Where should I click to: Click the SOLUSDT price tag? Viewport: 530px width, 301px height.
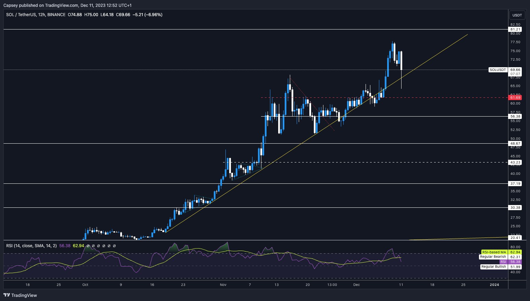pos(498,70)
